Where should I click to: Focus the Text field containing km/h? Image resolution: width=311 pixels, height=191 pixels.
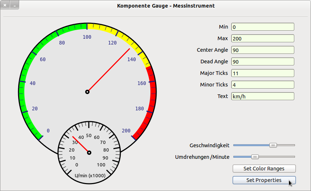[262, 96]
